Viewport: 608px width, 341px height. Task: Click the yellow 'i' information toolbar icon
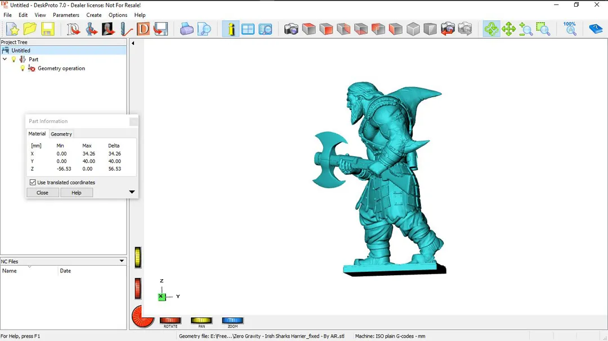click(x=231, y=29)
